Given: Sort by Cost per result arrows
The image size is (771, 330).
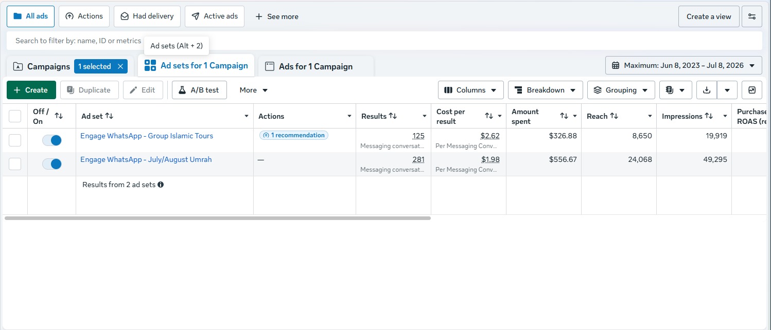Looking at the screenshot, I should pyautogui.click(x=489, y=116).
